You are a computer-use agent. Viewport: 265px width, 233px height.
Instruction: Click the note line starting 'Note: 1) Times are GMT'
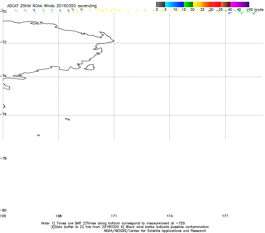(113, 223)
